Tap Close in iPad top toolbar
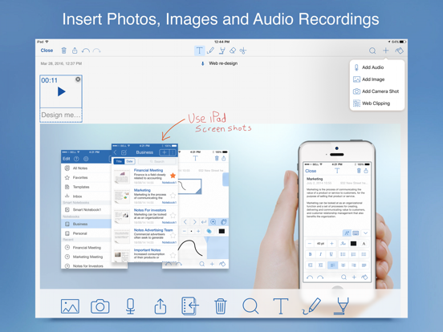The height and width of the screenshot is (332, 443). [x=47, y=51]
